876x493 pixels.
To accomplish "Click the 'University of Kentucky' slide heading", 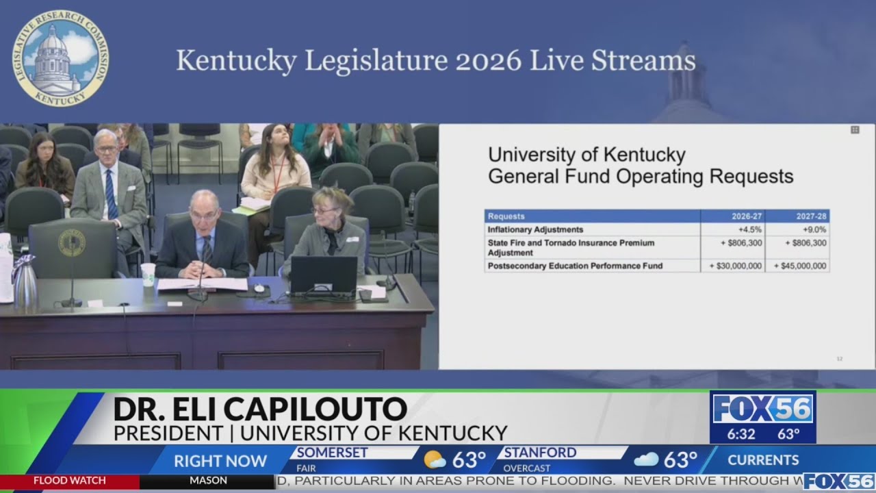I will [587, 155].
